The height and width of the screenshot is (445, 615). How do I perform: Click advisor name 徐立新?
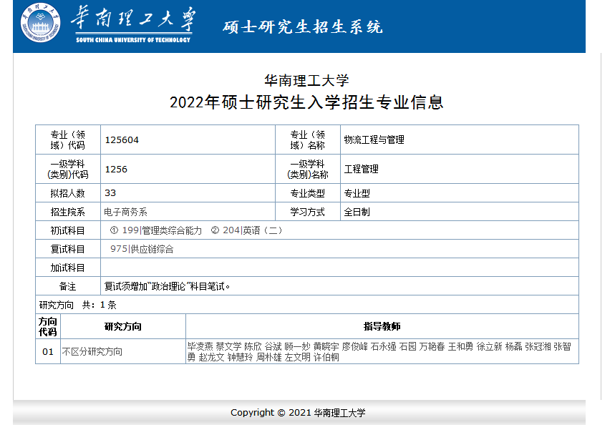[x=490, y=346]
